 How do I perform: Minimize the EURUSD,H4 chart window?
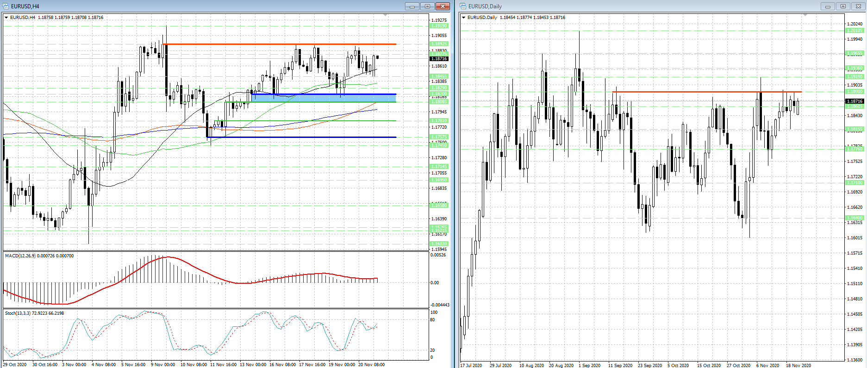pyautogui.click(x=412, y=6)
